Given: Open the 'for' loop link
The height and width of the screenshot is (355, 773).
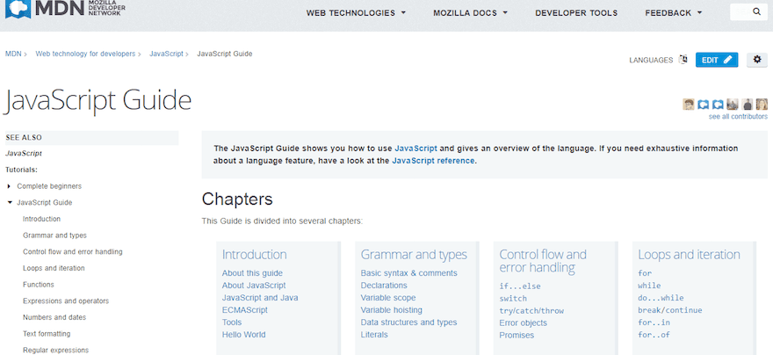Looking at the screenshot, I should pos(645,273).
